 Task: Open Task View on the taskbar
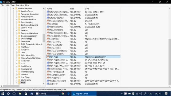click(x=14, y=94)
